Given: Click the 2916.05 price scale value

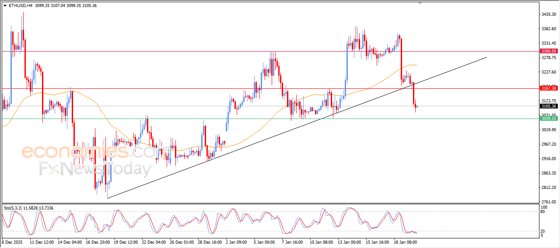Looking at the screenshot, I should coord(549,159).
